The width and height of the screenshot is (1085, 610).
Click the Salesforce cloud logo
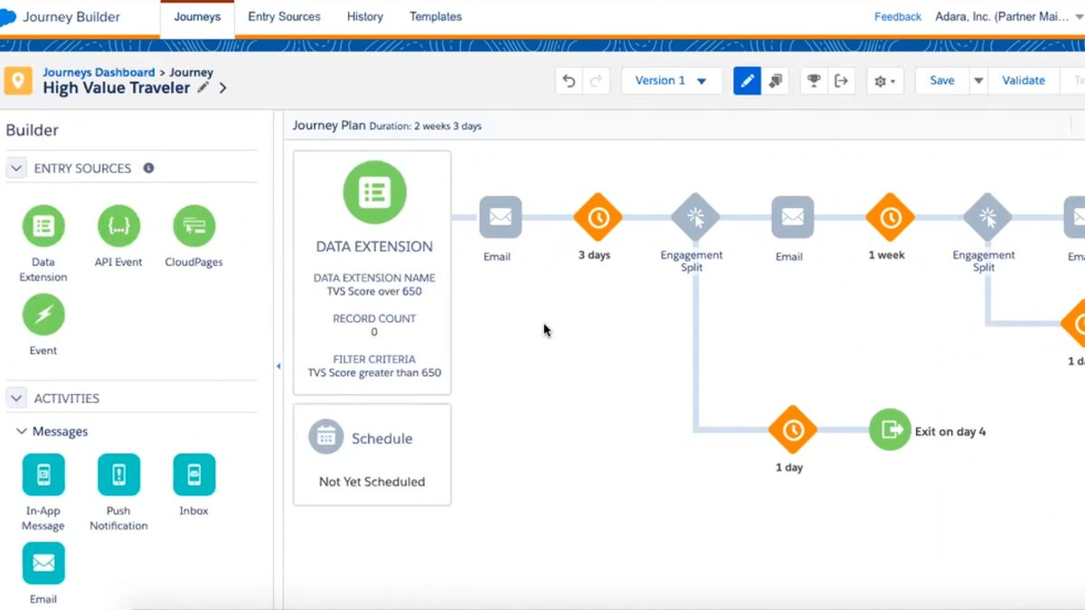pos(8,17)
